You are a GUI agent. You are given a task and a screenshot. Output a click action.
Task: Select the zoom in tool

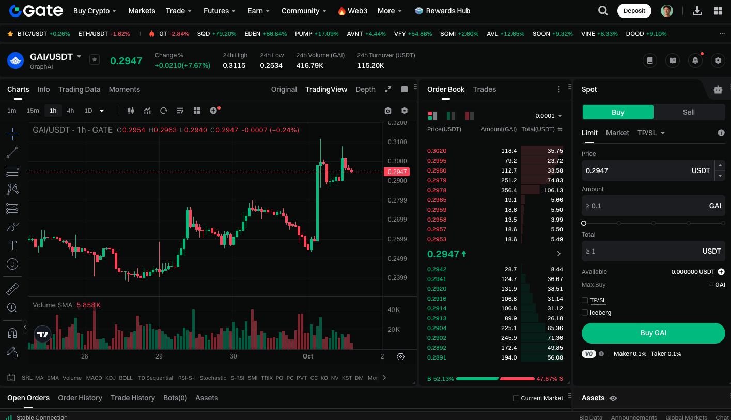(12, 307)
